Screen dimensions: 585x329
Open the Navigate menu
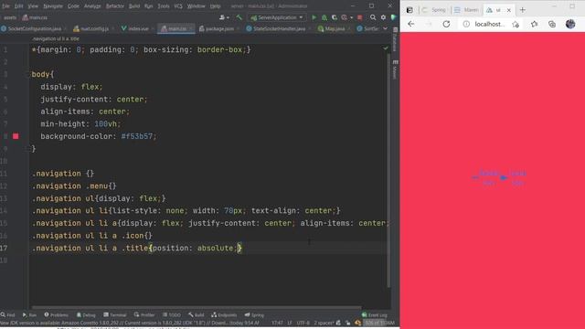click(x=53, y=6)
